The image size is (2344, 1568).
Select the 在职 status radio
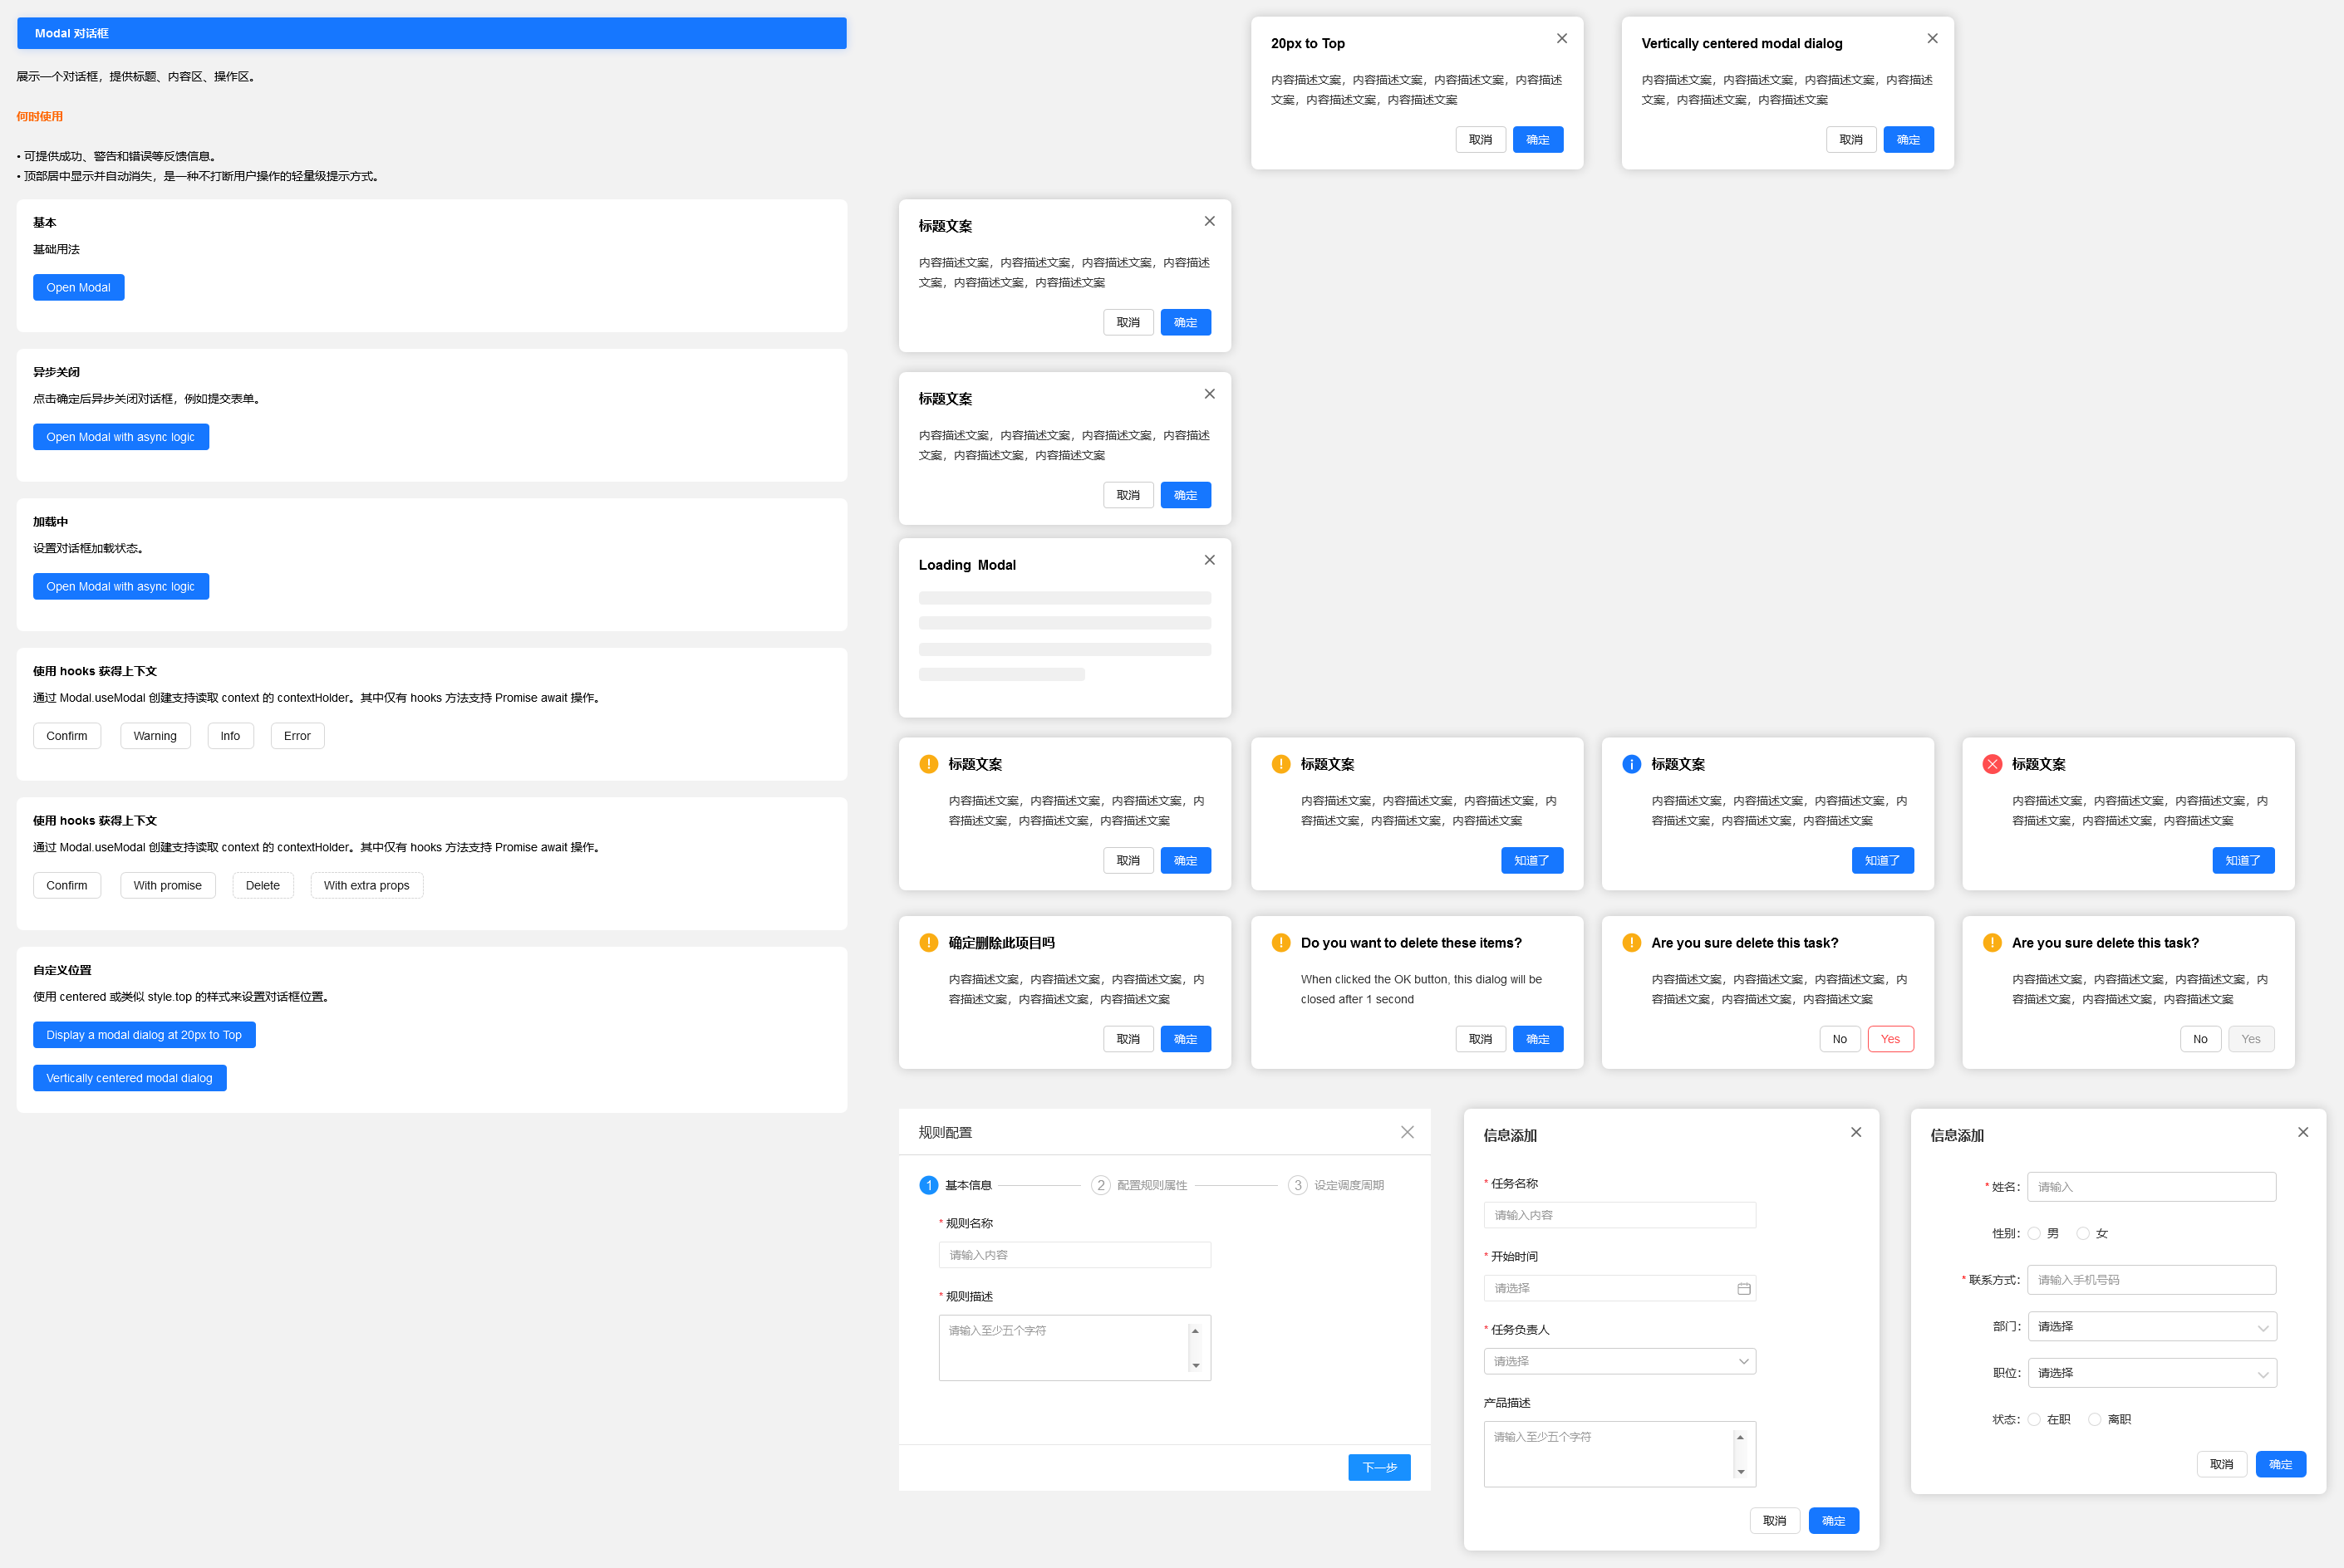pyautogui.click(x=2034, y=1419)
